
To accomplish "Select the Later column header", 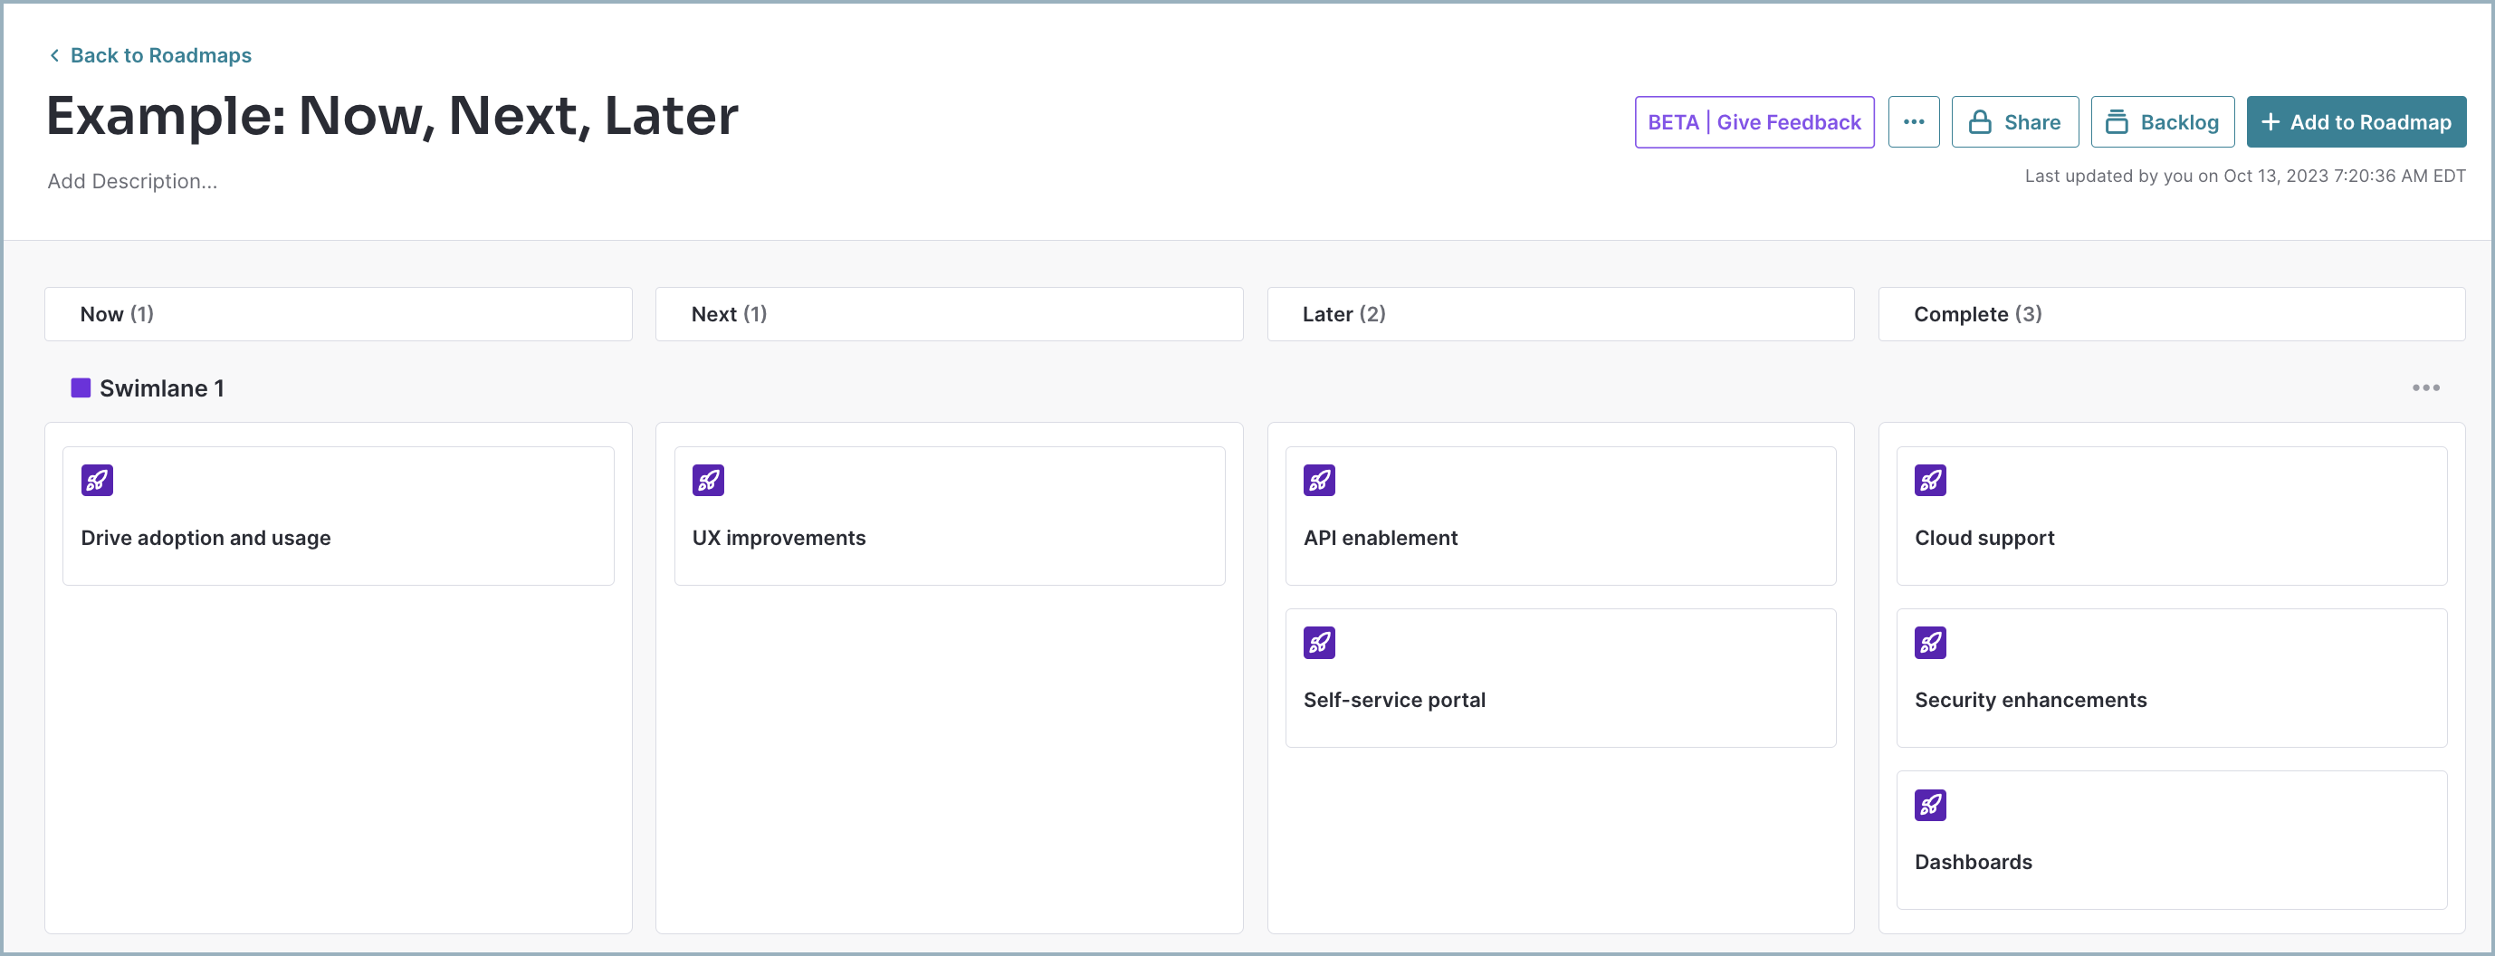I will (1561, 314).
